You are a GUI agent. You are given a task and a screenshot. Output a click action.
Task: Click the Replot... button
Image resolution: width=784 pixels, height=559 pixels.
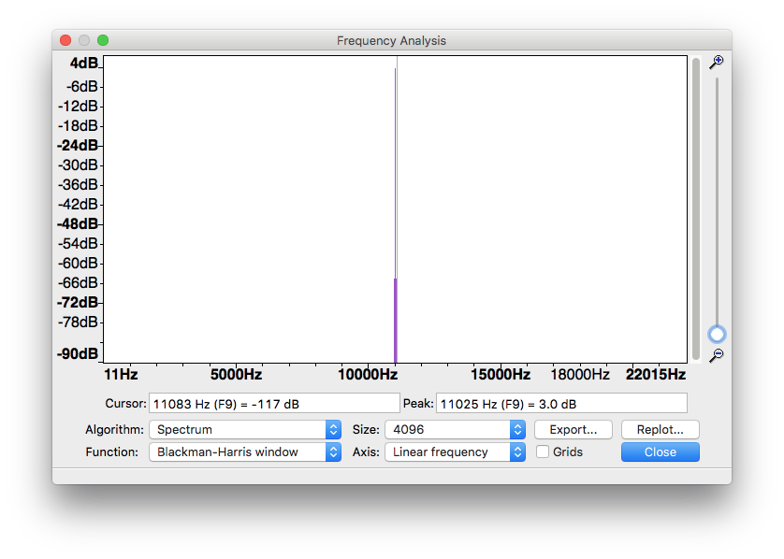660,430
